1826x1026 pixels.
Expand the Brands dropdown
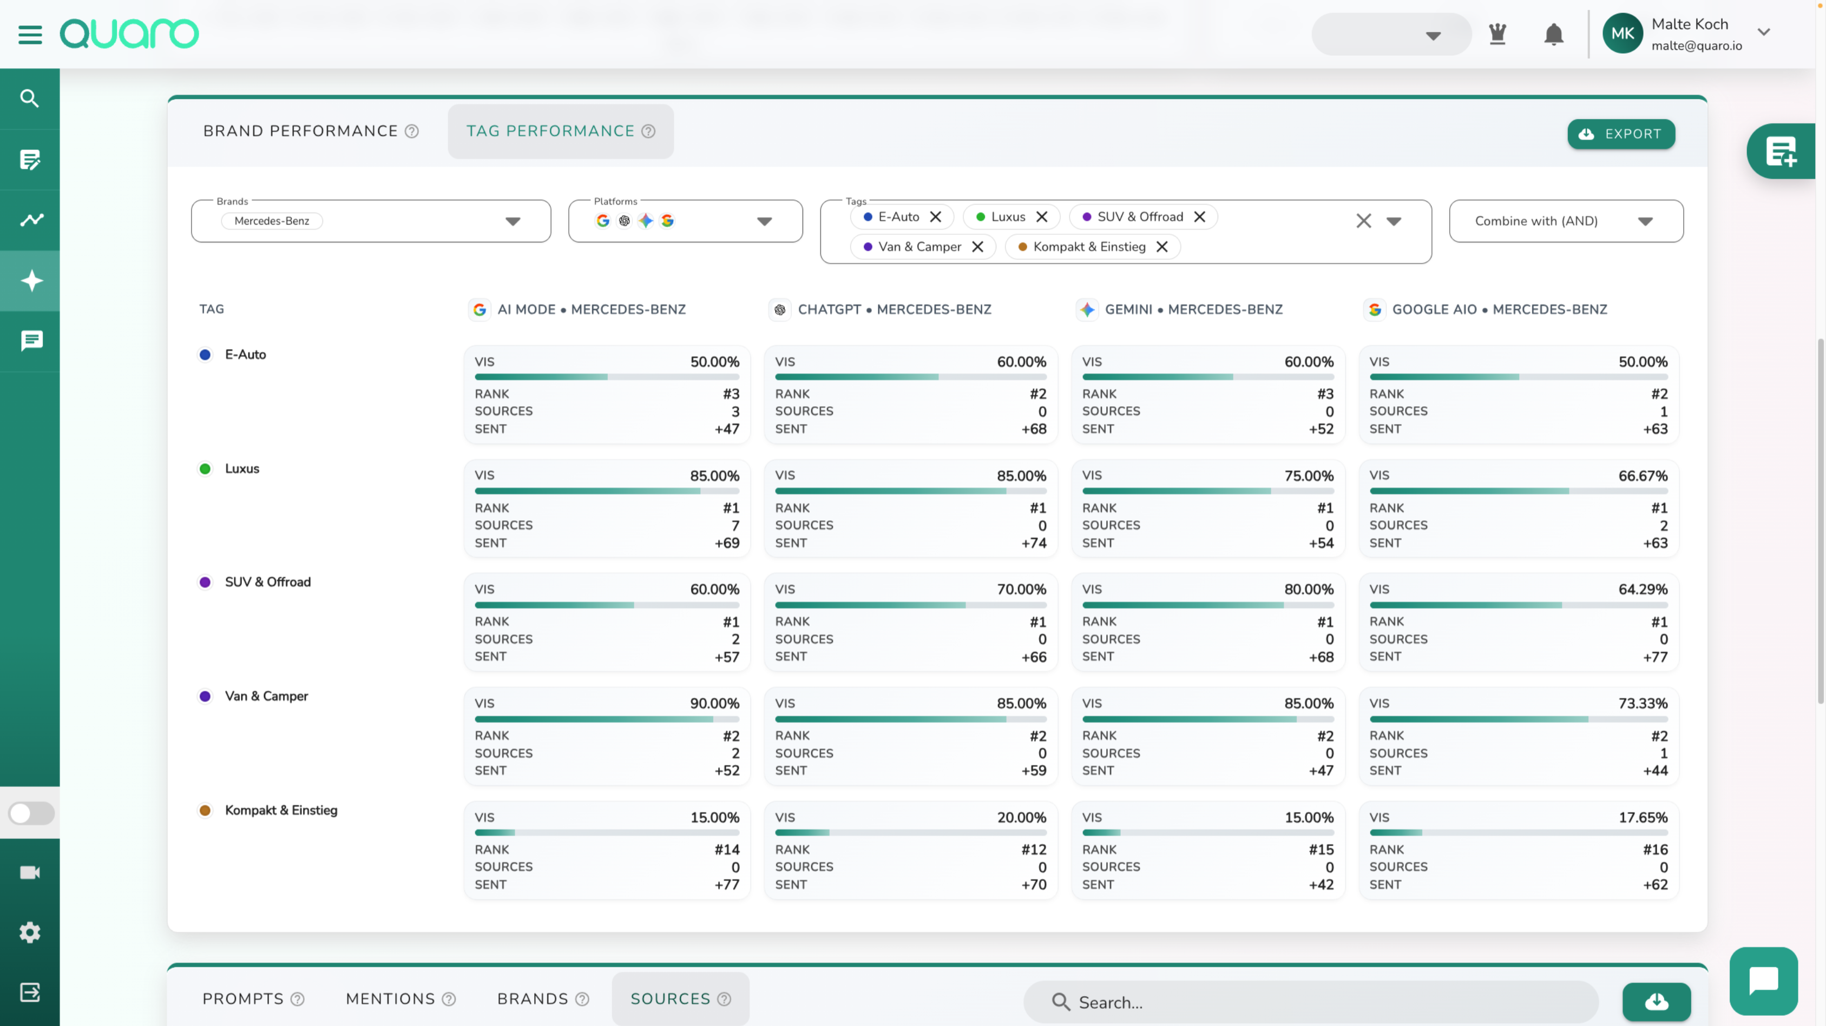click(x=513, y=221)
